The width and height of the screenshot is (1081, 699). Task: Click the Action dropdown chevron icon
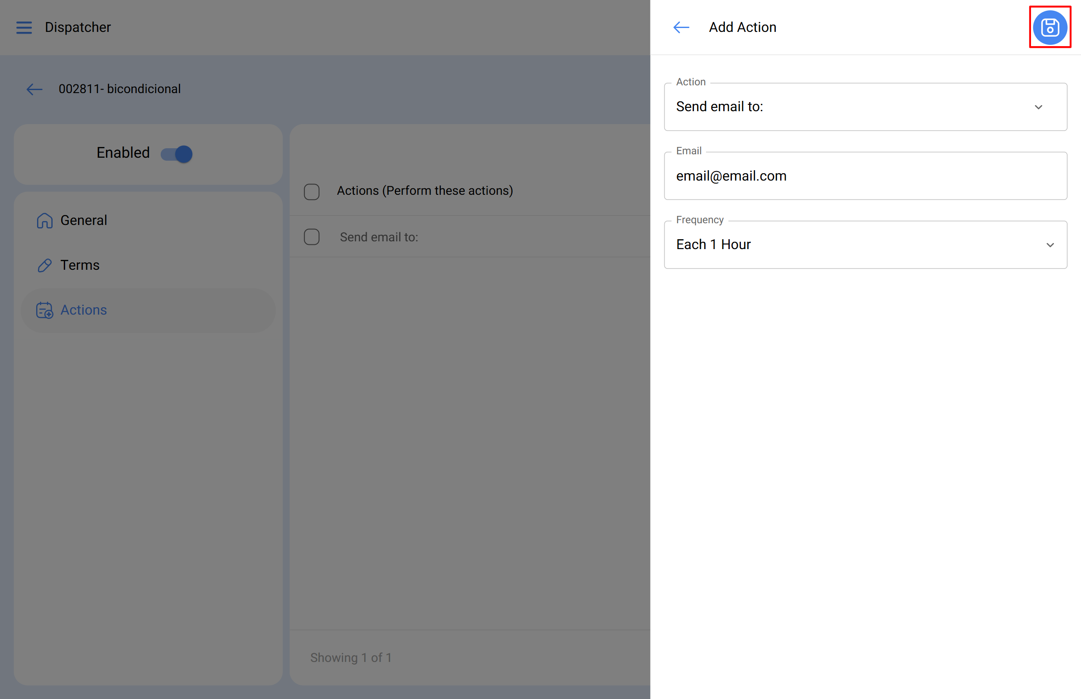pyautogui.click(x=1039, y=107)
